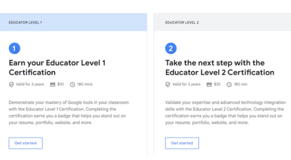Click the $10 price label
The width and height of the screenshot is (291, 160).
click(61, 84)
